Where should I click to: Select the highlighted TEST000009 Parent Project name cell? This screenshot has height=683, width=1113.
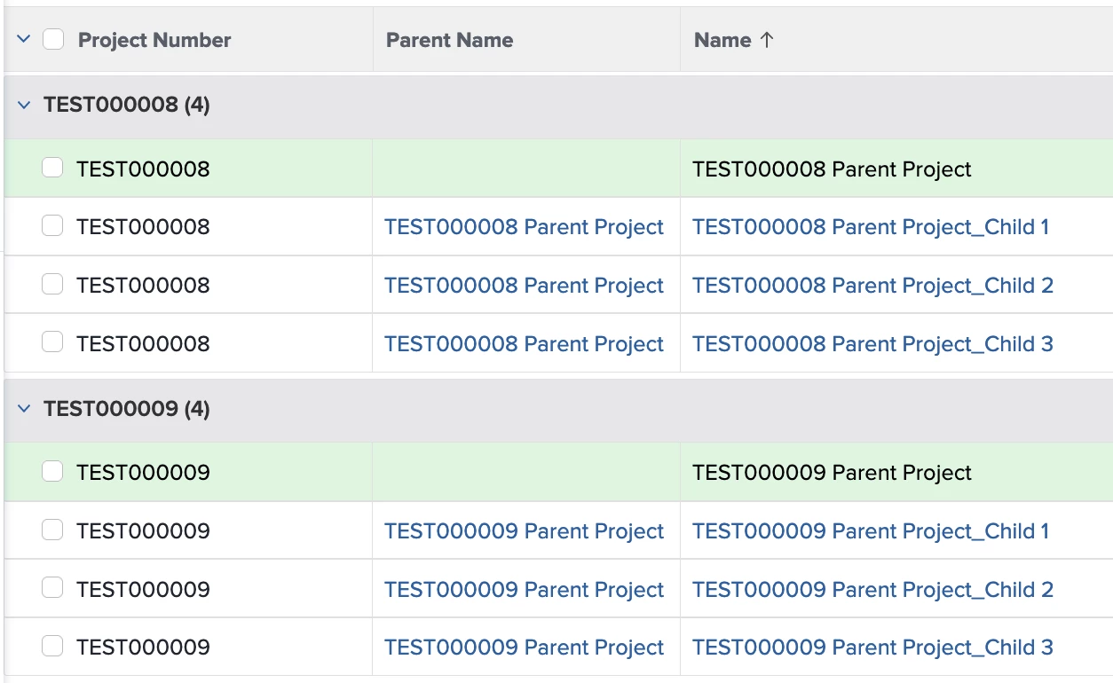[x=896, y=473]
